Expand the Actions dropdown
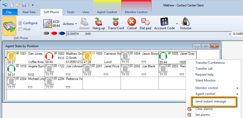Image resolution: width=243 pixels, height=118 pixels. (70, 24)
